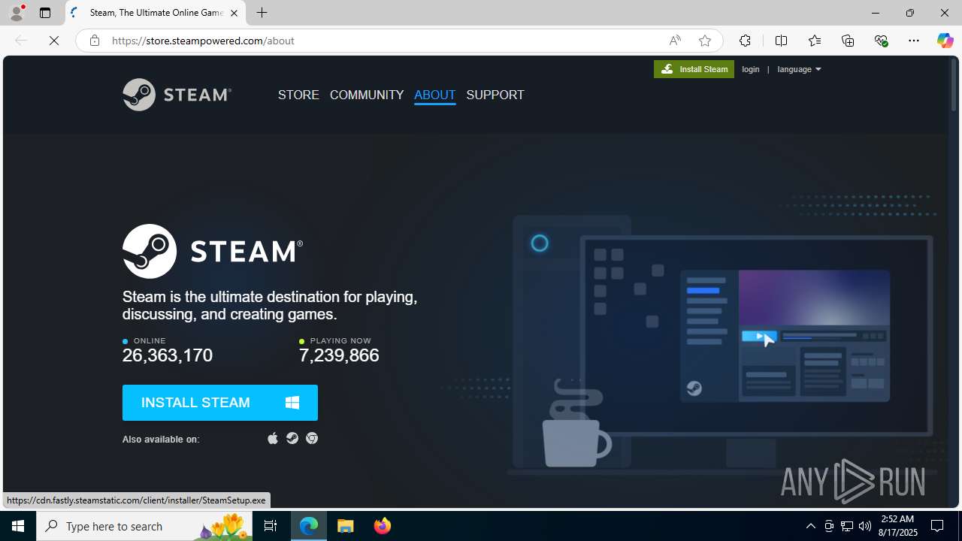View site information lock icon

tap(94, 41)
